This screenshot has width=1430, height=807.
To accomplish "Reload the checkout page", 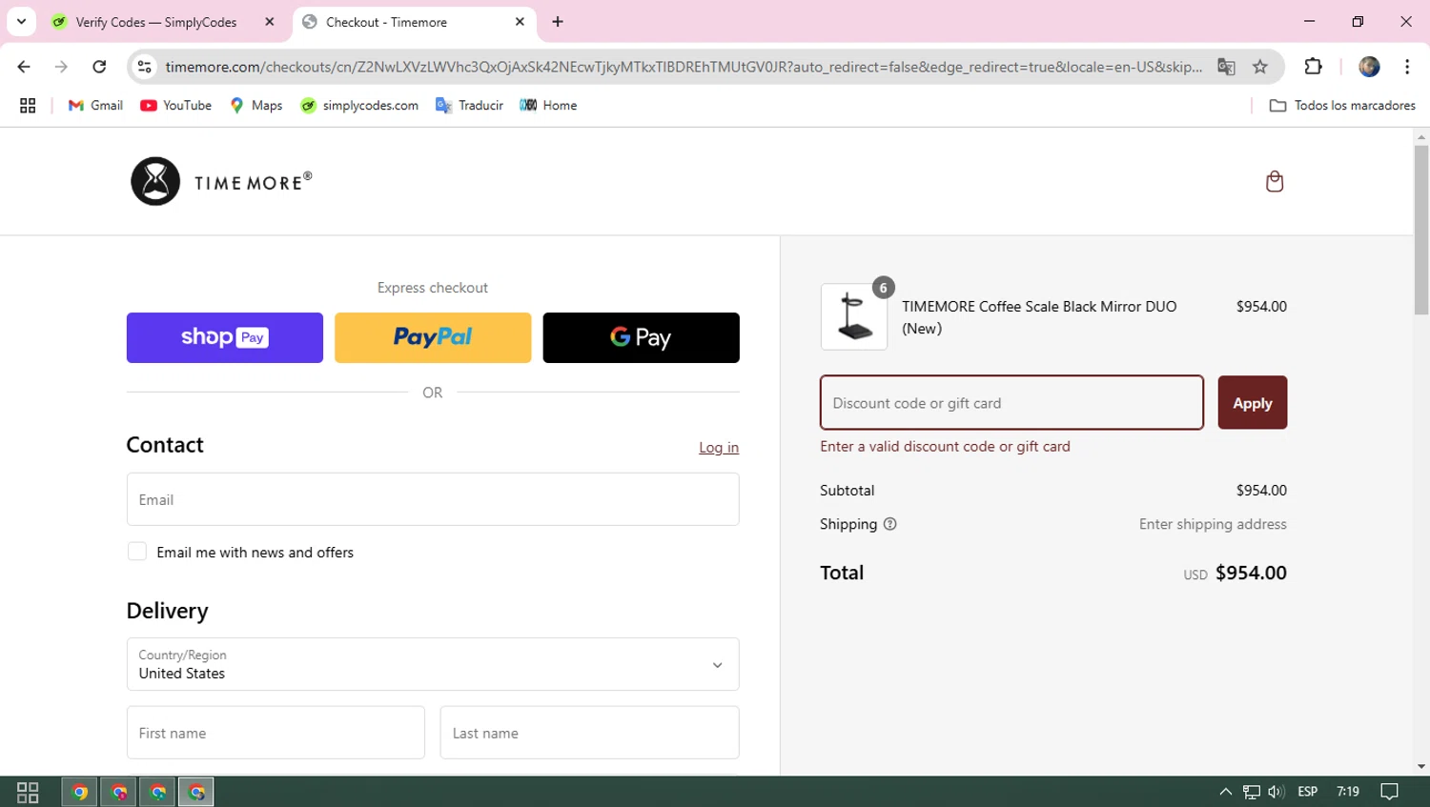I will [x=99, y=67].
